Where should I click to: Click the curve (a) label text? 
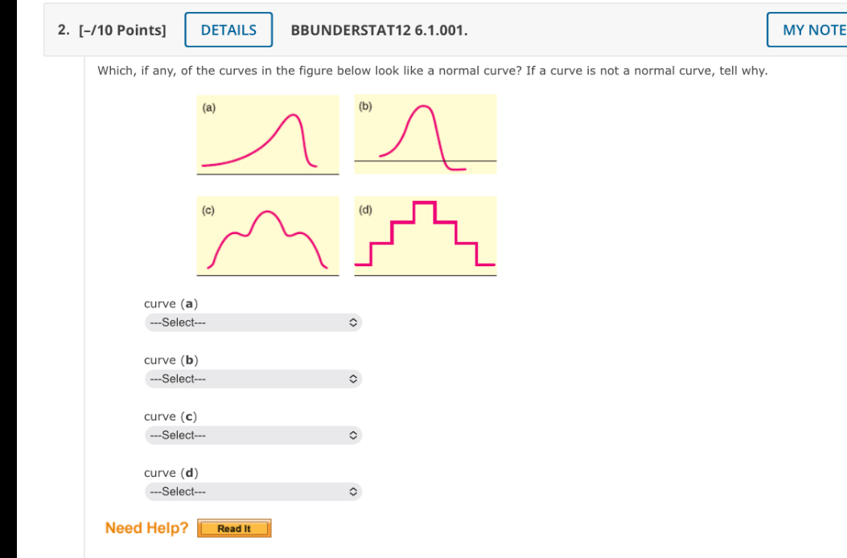pyautogui.click(x=171, y=304)
